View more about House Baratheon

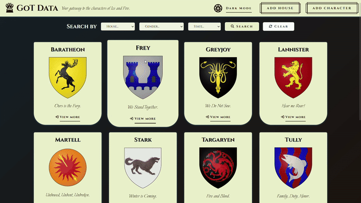(68, 117)
